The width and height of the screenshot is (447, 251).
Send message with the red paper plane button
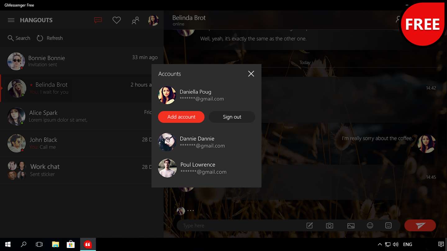[420, 226]
